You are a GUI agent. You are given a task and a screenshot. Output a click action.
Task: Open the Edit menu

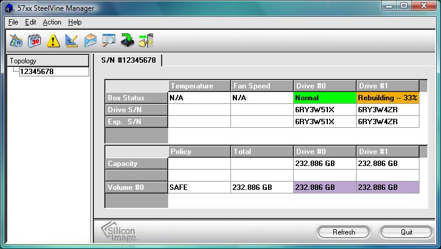tap(31, 22)
